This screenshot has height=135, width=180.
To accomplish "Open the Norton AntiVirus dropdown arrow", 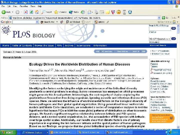I will click(x=177, y=22).
